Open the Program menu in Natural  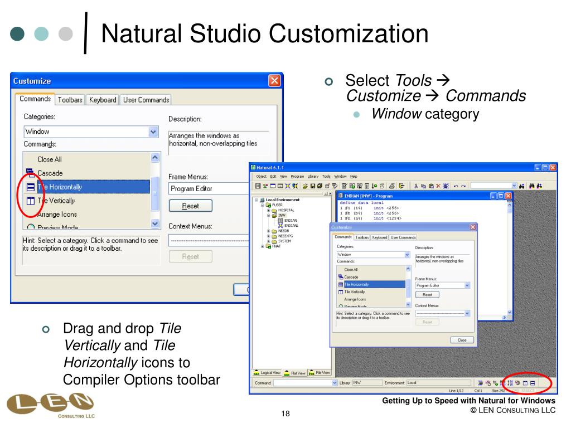click(x=297, y=177)
